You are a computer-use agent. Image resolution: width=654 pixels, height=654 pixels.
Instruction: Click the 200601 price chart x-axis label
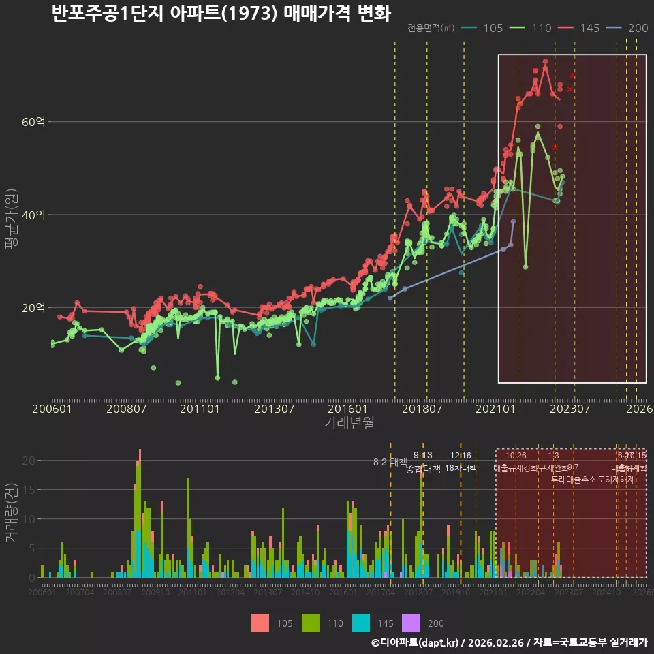point(52,409)
